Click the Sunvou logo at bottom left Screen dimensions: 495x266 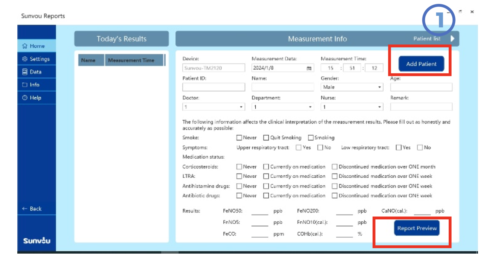(37, 241)
